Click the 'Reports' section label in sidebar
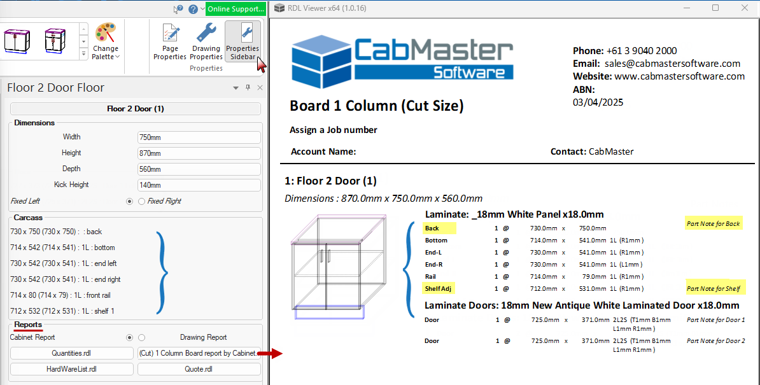Viewport: 760px width, 385px height. pyautogui.click(x=28, y=325)
